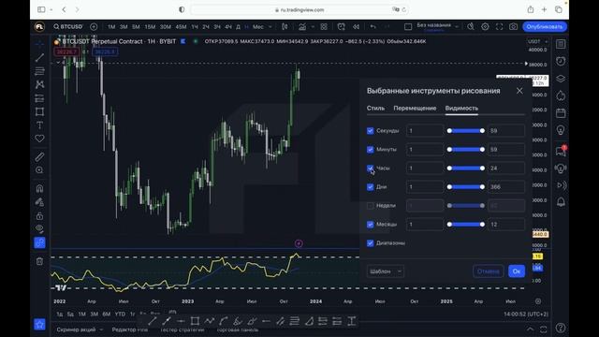599x337 pixels.
Task: Click the Секунды range slider
Action: tap(466, 131)
